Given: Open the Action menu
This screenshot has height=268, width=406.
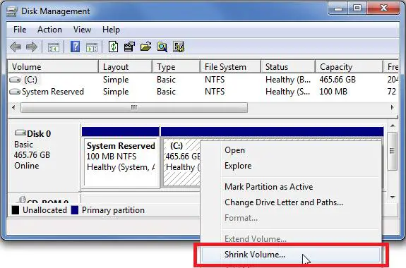Looking at the screenshot, I should point(49,30).
